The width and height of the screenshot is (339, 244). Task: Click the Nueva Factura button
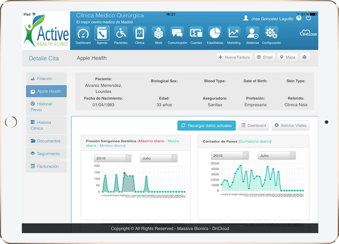click(x=234, y=57)
